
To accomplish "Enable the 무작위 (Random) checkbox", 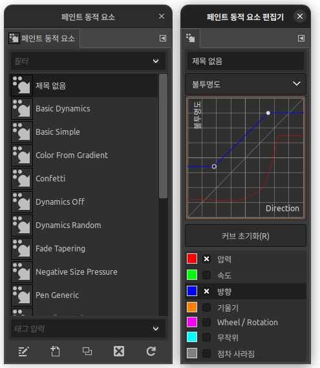I will 206,338.
